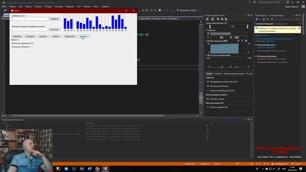Open the Команда menu
Screen dimensions: 306x172
click(x=59, y=6)
